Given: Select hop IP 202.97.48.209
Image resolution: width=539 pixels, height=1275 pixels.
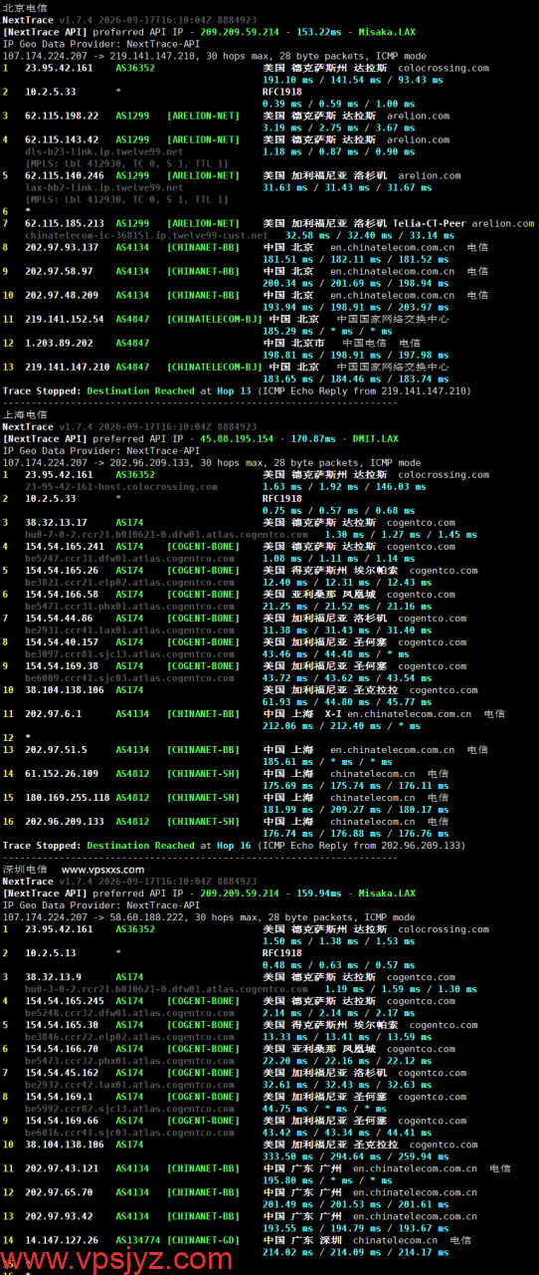Looking at the screenshot, I should tap(62, 295).
